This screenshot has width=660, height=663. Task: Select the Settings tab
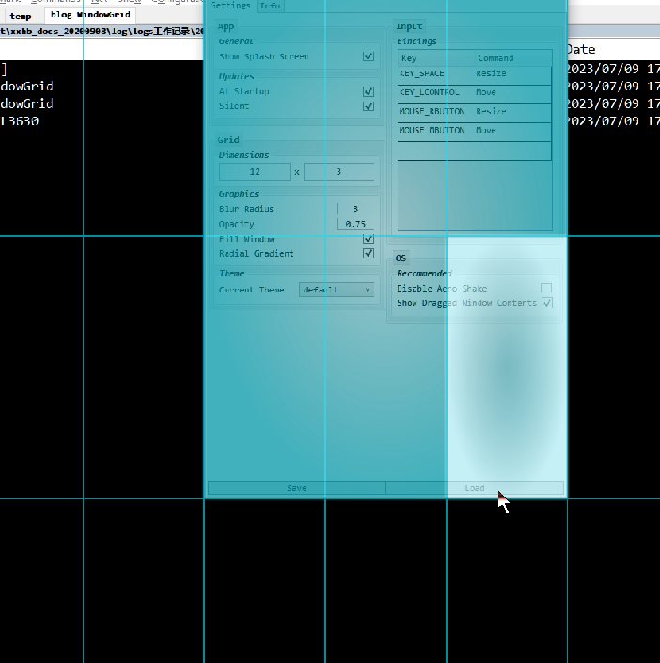tap(230, 6)
